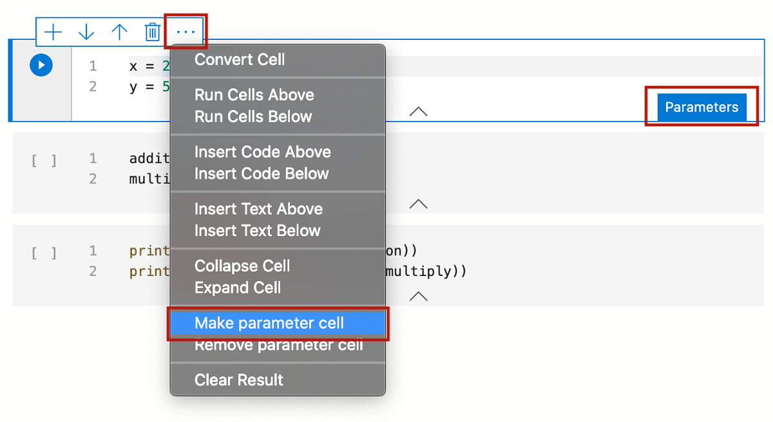The height and width of the screenshot is (422, 773).
Task: Select Remove parameter cell
Action: click(271, 345)
